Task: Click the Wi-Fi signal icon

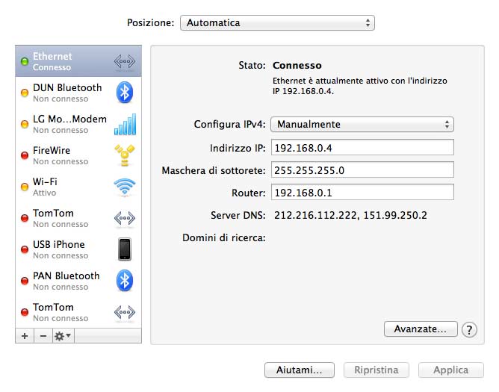Action: coord(124,187)
